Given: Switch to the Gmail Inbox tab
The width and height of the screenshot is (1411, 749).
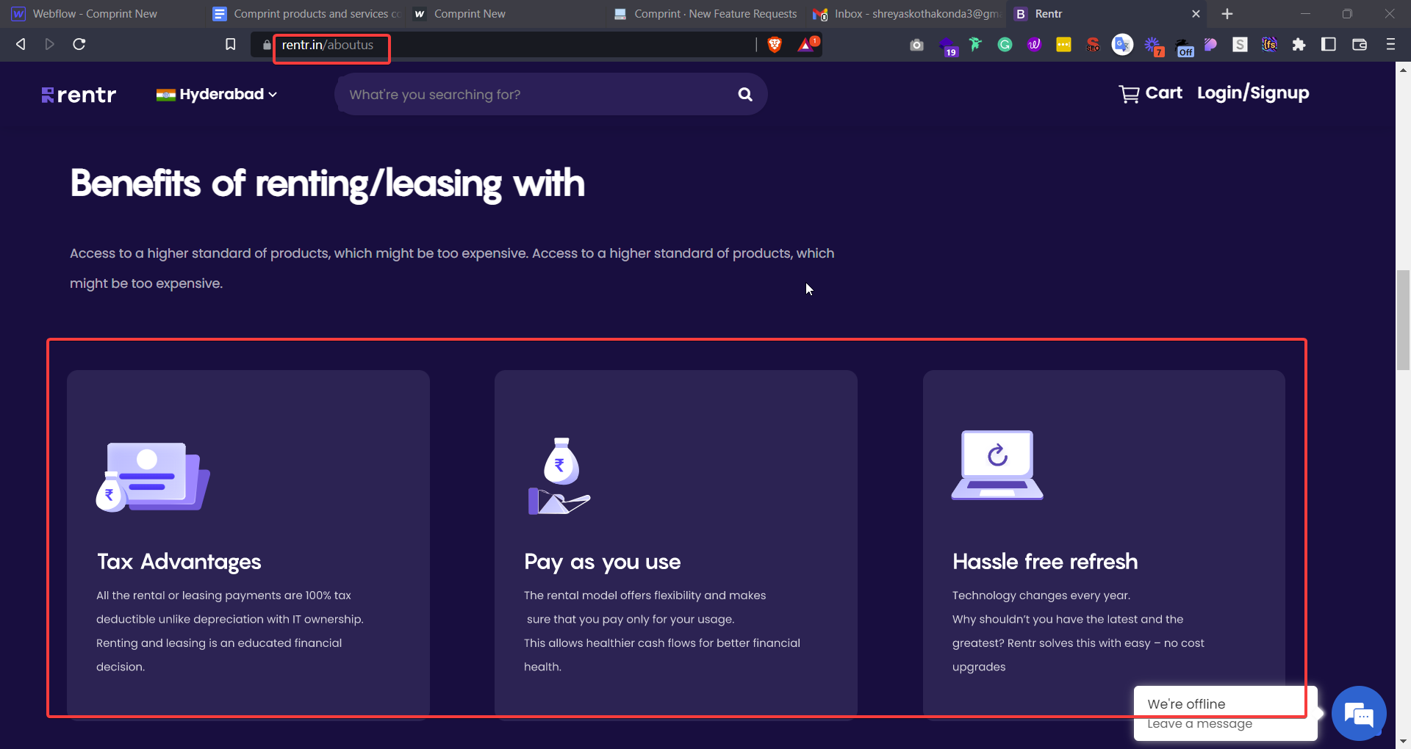Looking at the screenshot, I should [906, 14].
